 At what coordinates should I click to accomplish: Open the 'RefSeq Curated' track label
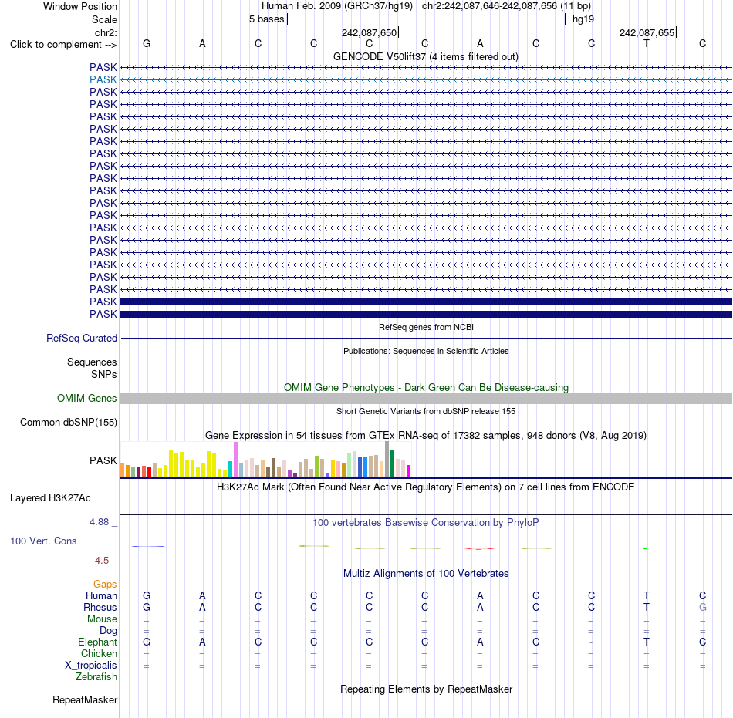[x=81, y=339]
